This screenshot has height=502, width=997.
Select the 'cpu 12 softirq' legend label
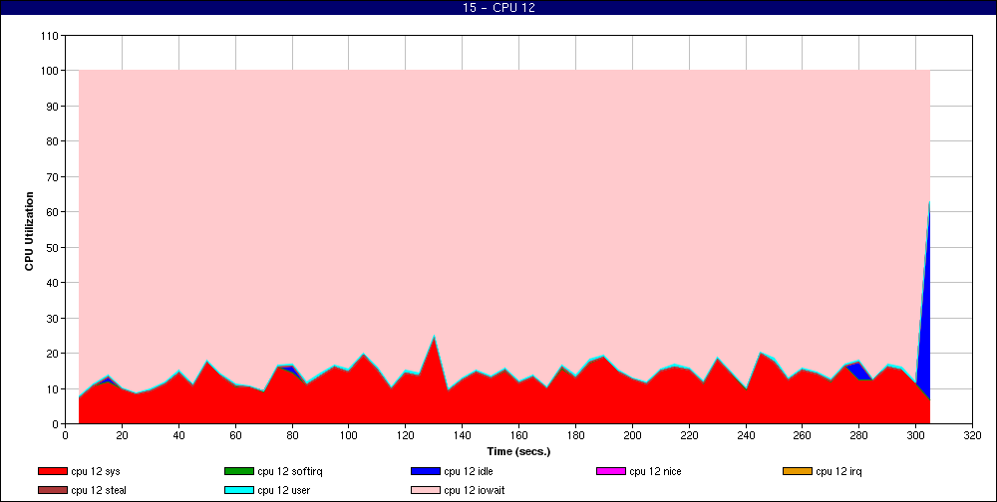click(290, 471)
